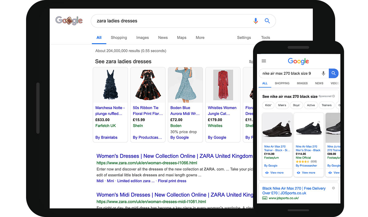
Task: Click the Marchesa Notte dress image
Action: point(110,85)
